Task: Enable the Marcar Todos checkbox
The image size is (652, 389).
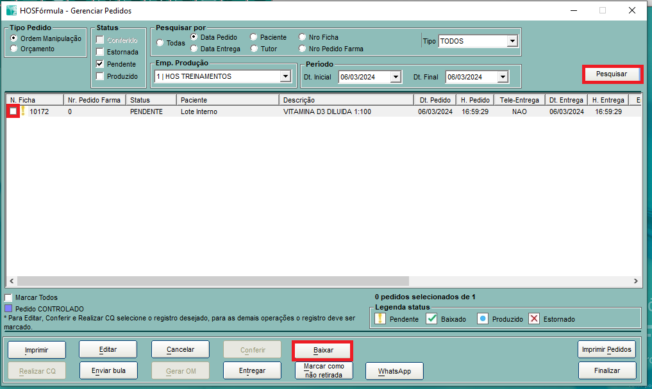Action: tap(9, 297)
